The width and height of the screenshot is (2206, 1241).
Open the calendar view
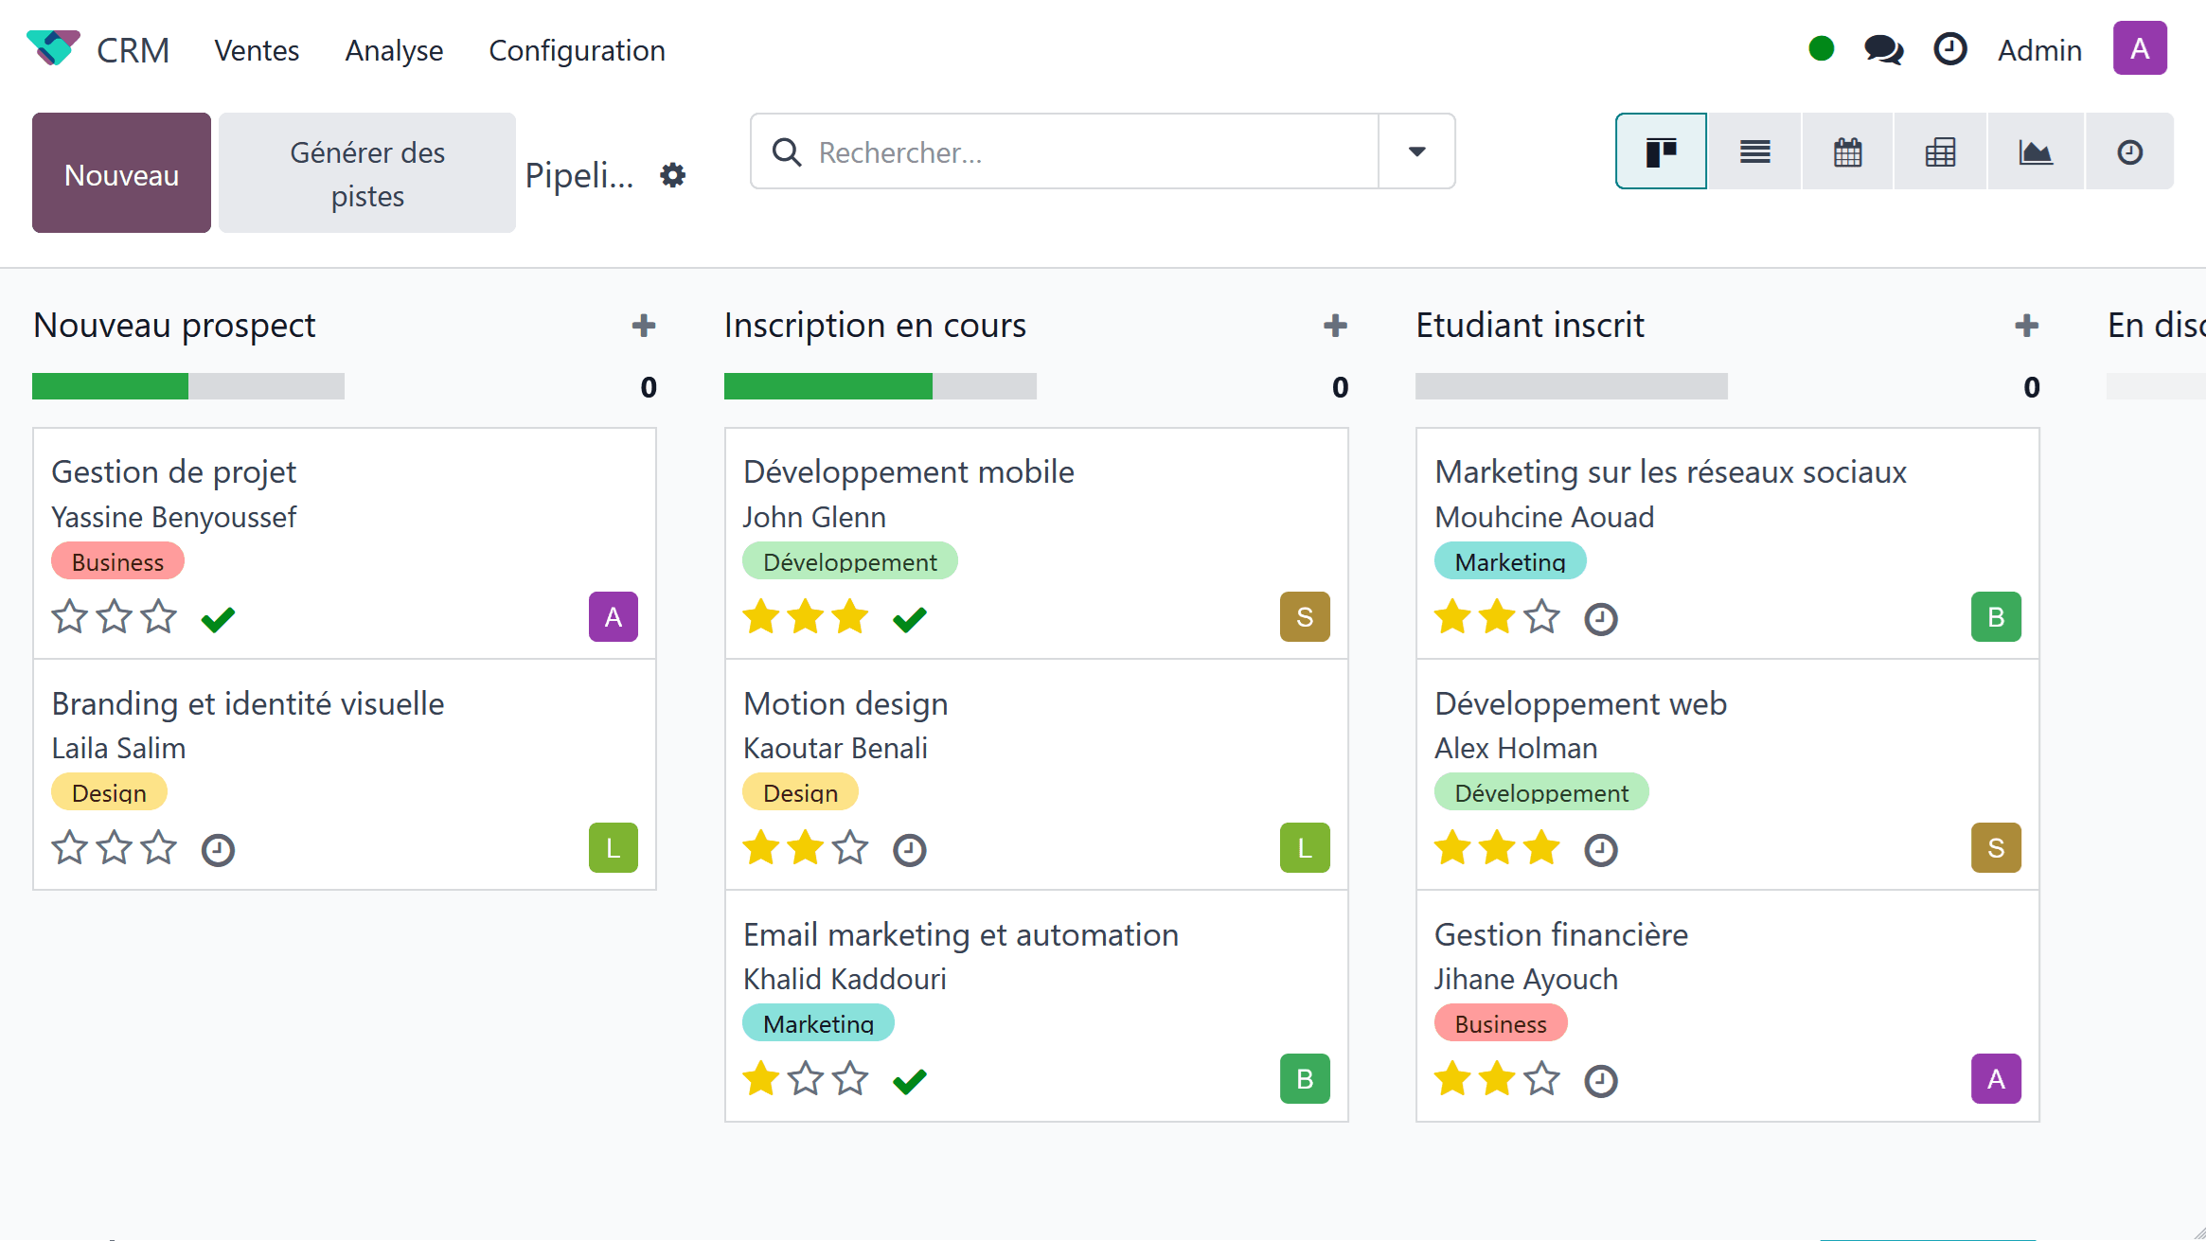tap(1847, 151)
